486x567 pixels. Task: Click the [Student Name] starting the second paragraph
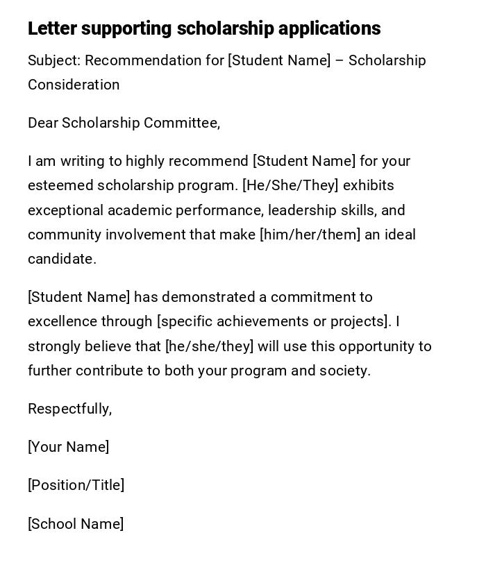[x=78, y=298]
